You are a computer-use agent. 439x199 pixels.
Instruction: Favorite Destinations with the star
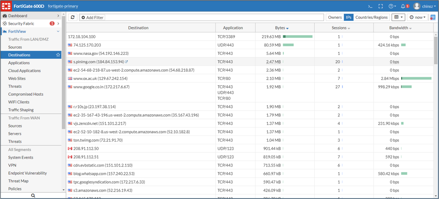click(58, 55)
